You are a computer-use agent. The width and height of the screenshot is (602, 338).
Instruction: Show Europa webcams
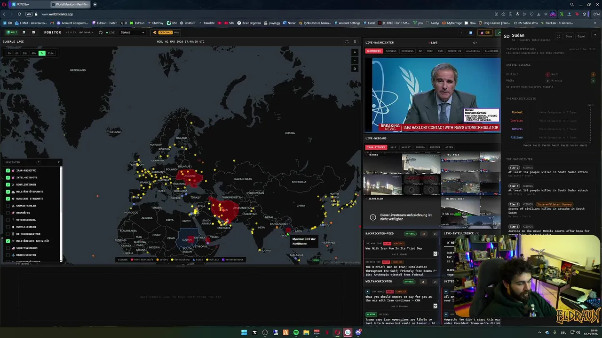click(x=420, y=147)
